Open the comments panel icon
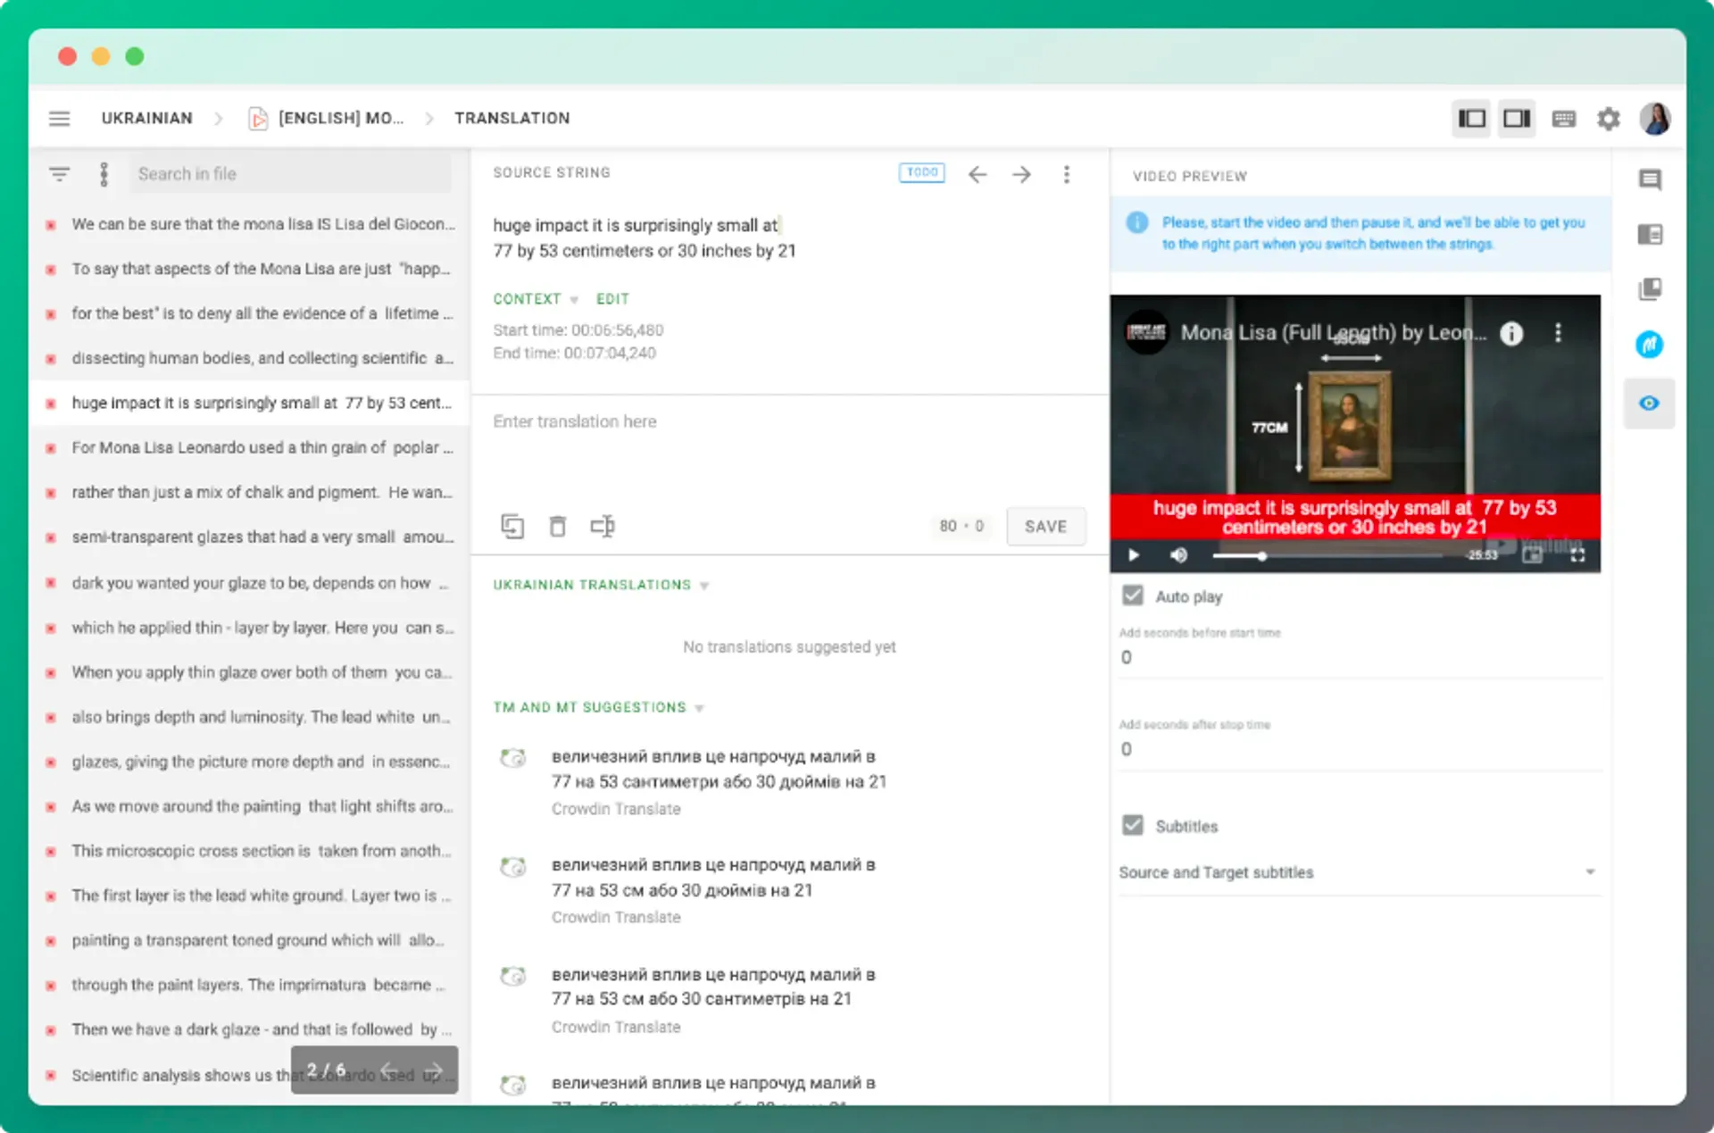The image size is (1714, 1133). coord(1650,179)
